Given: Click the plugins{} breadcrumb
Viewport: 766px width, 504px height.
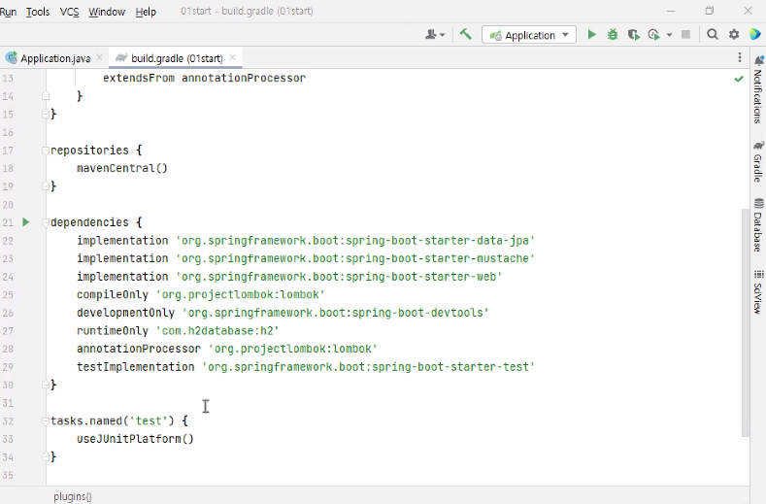Looking at the screenshot, I should 73,496.
